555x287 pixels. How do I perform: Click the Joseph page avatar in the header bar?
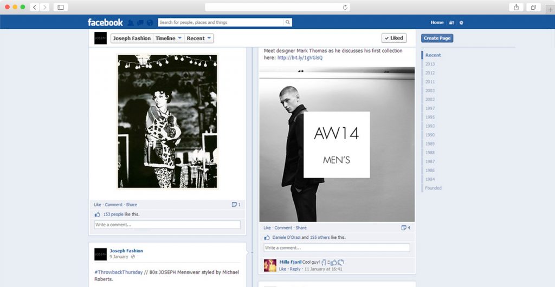pos(100,38)
